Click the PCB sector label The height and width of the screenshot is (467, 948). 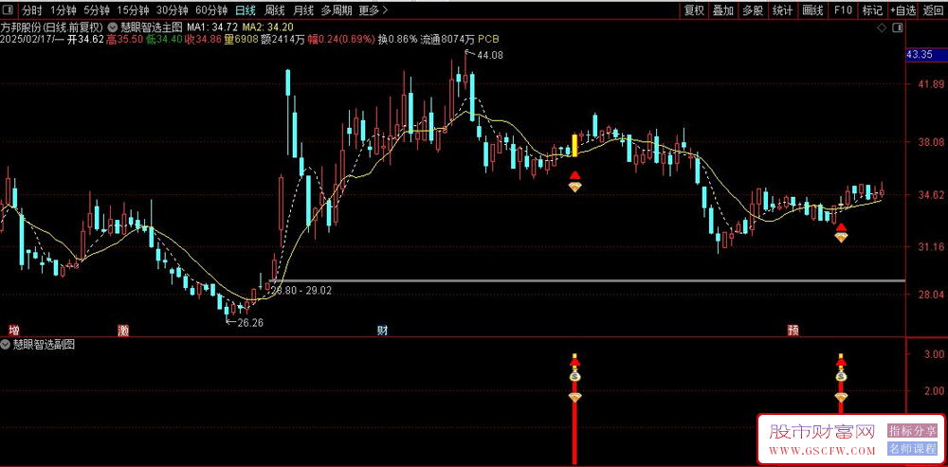tap(488, 39)
